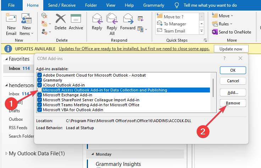Toggle Microsoft Teams Meeting Add-in checkbox

click(39, 105)
